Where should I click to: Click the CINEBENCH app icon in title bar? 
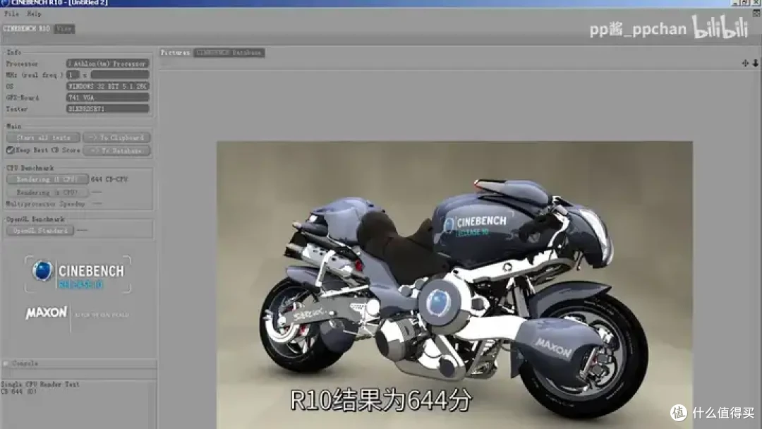pyautogui.click(x=5, y=3)
